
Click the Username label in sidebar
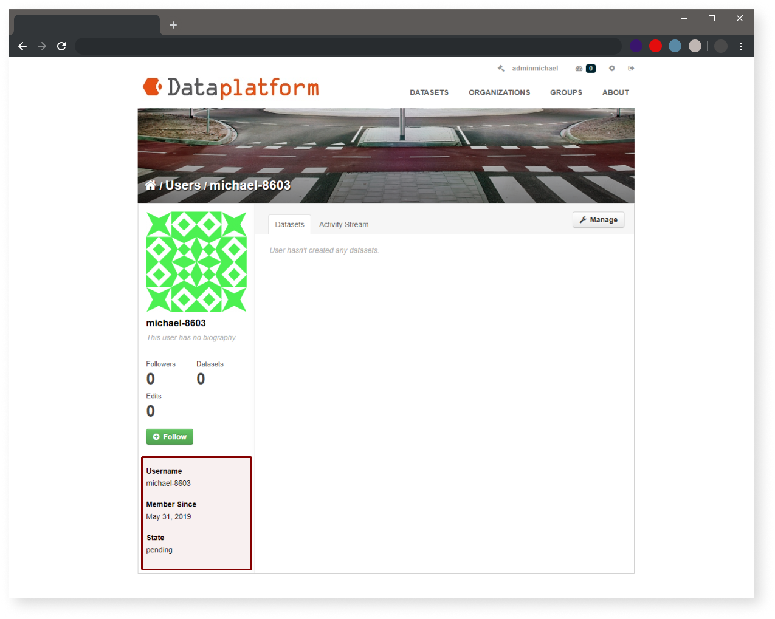[x=164, y=471]
